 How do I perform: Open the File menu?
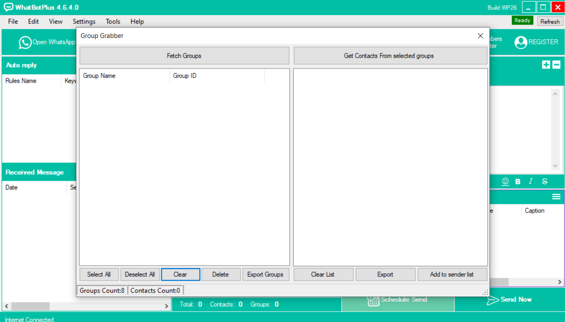(13, 22)
